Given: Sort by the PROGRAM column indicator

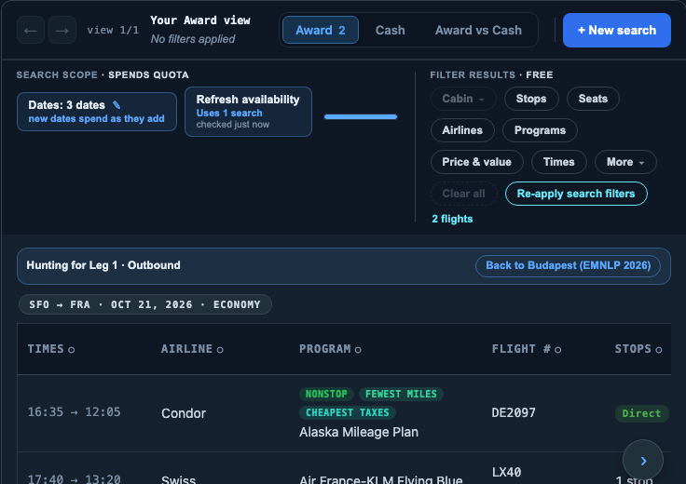Looking at the screenshot, I should [358, 349].
